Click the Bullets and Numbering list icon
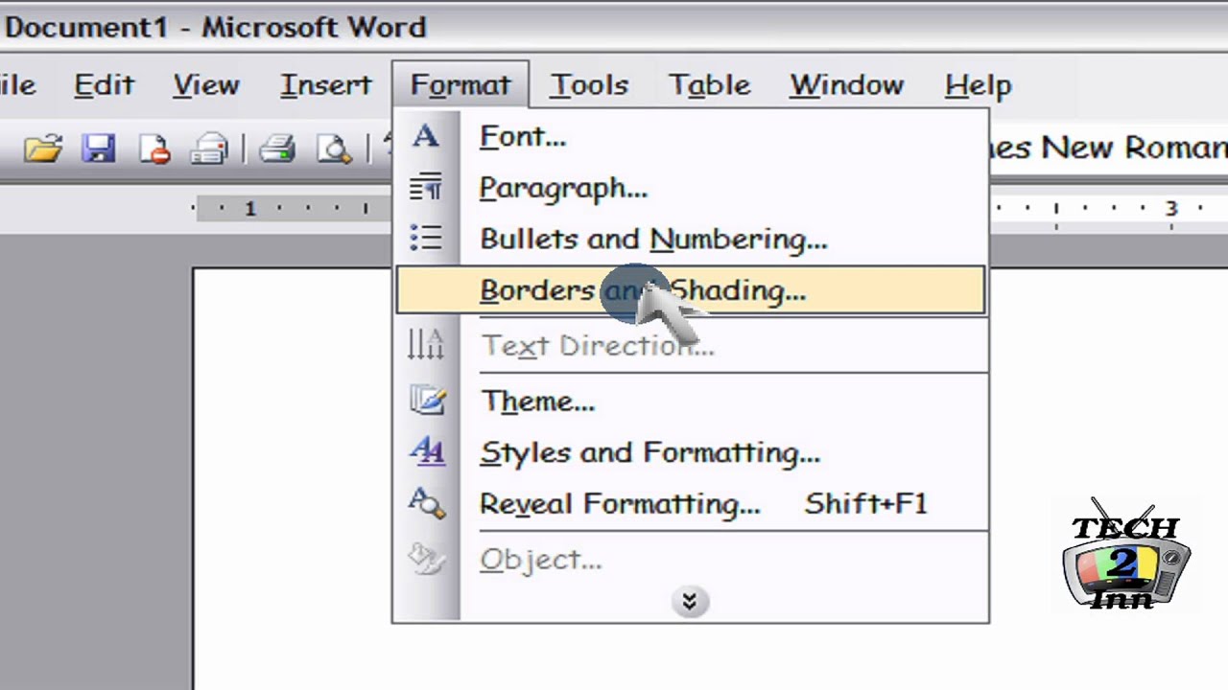 [x=426, y=239]
